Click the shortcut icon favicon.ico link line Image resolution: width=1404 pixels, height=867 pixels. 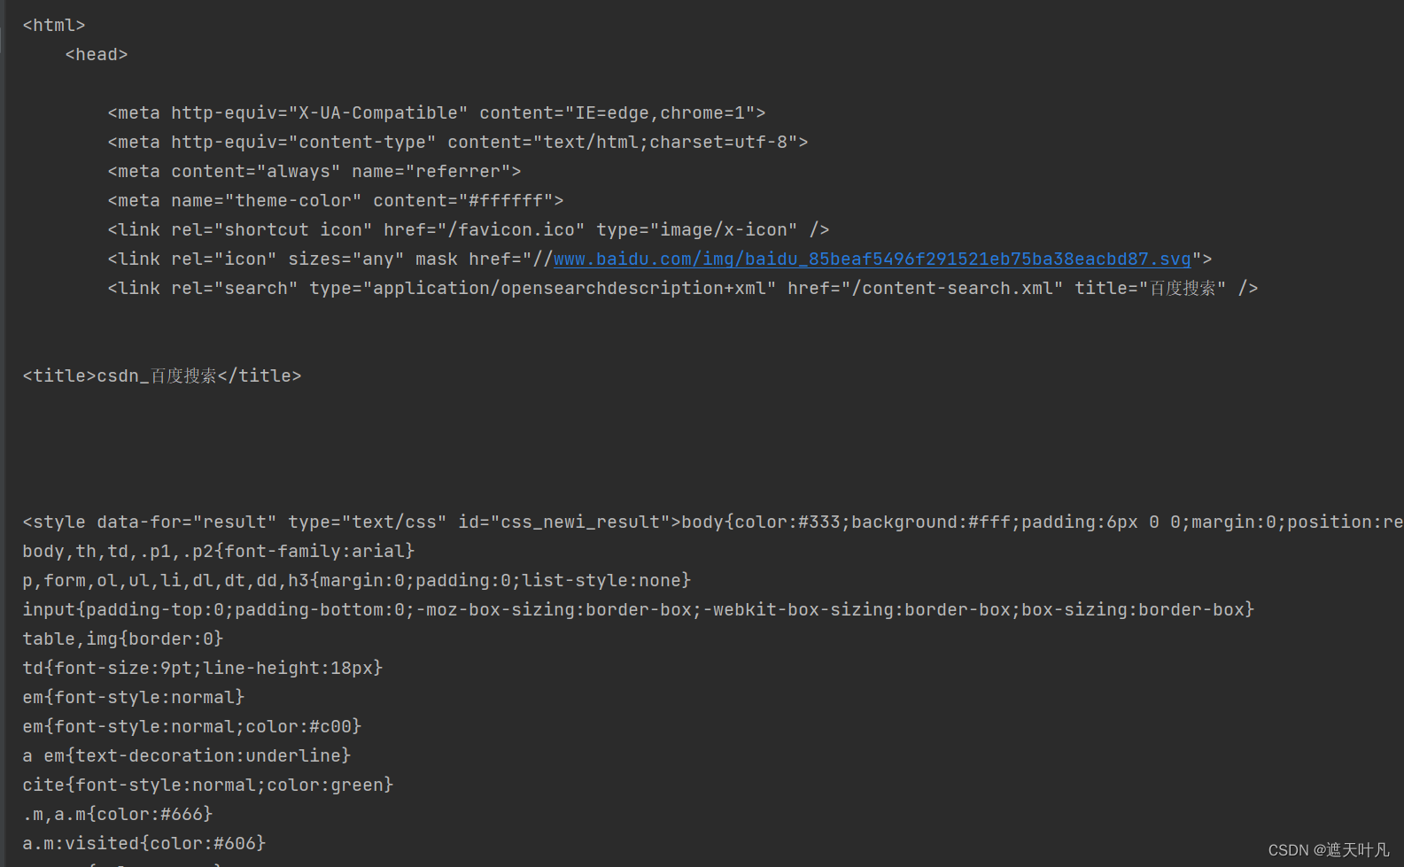point(469,229)
